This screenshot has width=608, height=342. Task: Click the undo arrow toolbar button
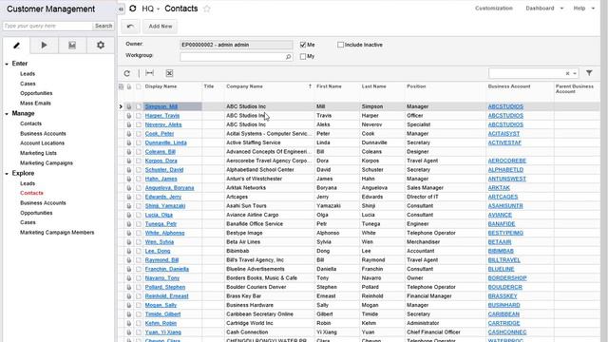coord(130,27)
